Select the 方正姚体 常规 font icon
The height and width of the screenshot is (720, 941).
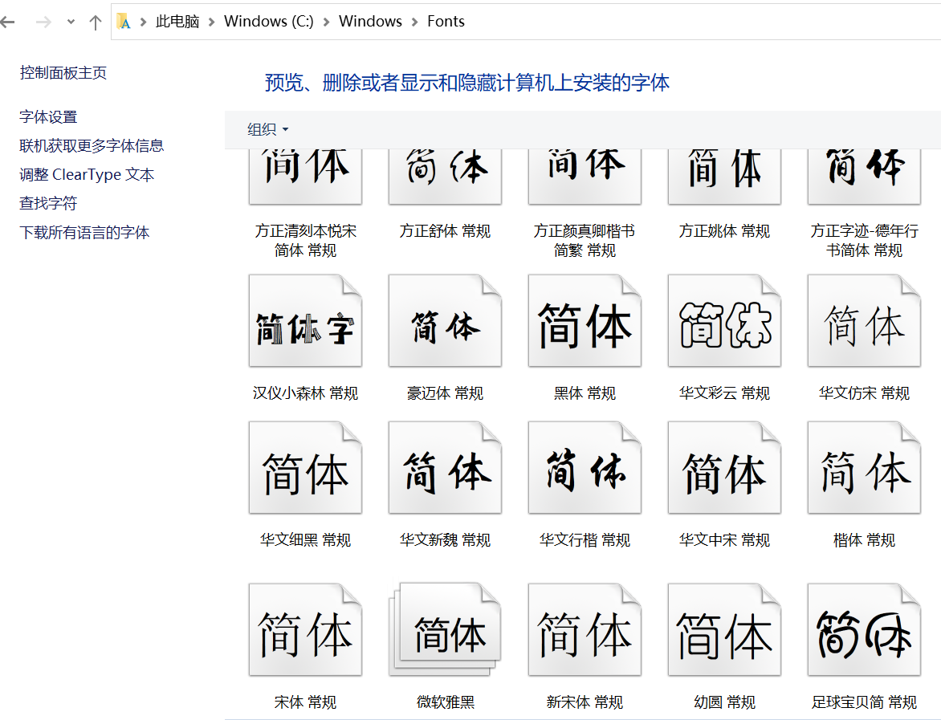pyautogui.click(x=724, y=177)
